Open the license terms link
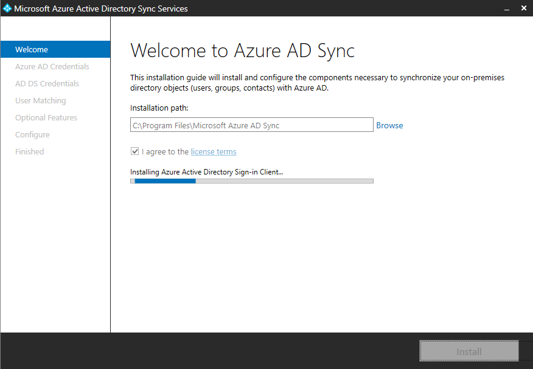Viewport: 533px width, 369px height. click(213, 151)
